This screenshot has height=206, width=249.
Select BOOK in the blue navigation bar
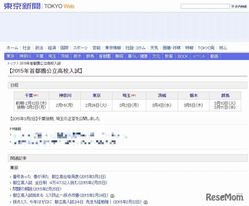pyautogui.click(x=183, y=56)
